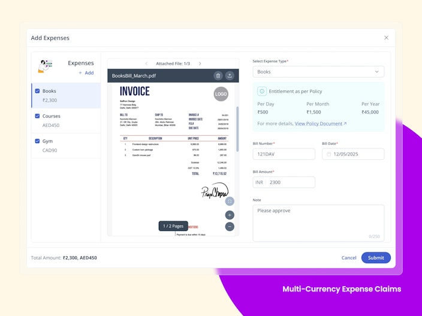Delete the attached BooksBill_March.pdf file
The image size is (422, 316).
(x=218, y=76)
